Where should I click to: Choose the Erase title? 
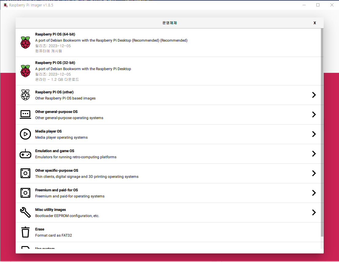click(40, 229)
